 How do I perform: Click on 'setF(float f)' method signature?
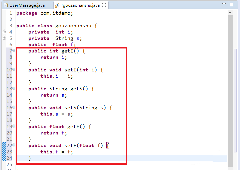point(84,145)
